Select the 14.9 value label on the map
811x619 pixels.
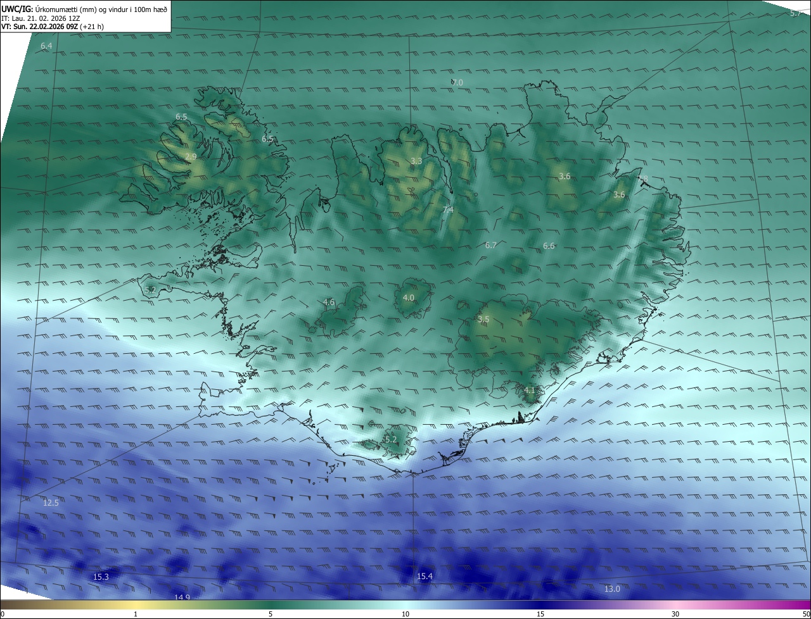pos(182,597)
